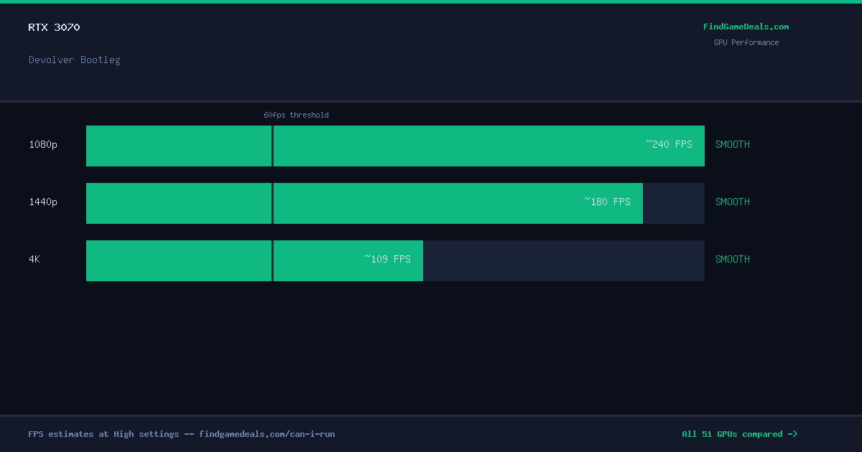Select the Devolver Bootleg subtitle
The height and width of the screenshot is (452, 862).
(75, 60)
